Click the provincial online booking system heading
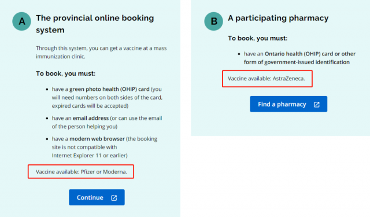 pos(95,24)
